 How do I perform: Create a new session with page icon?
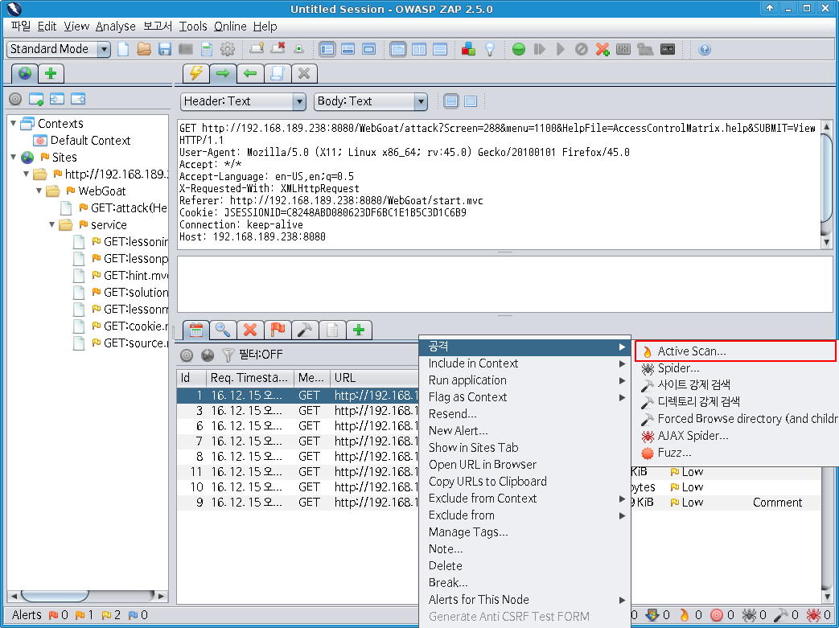pyautogui.click(x=123, y=49)
